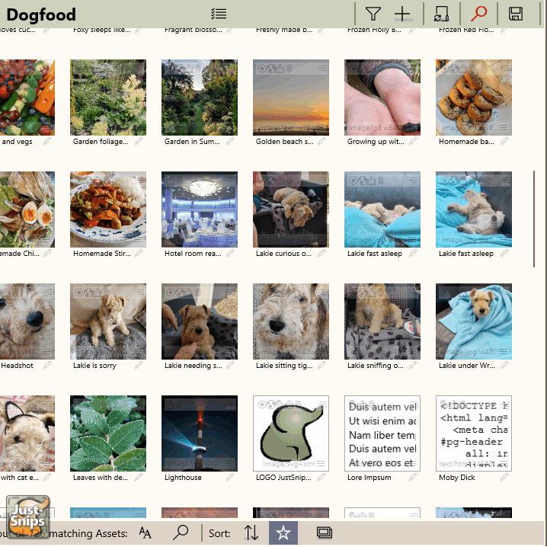Click the floppy disk save icon
The width and height of the screenshot is (547, 547).
(516, 14)
